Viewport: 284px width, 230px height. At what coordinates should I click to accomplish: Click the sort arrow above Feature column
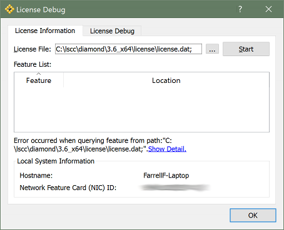[39, 74]
